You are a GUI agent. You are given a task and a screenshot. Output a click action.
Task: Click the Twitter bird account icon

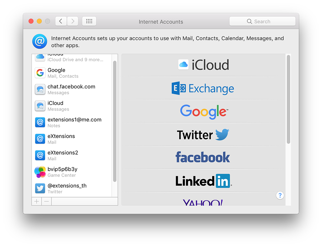pos(40,188)
